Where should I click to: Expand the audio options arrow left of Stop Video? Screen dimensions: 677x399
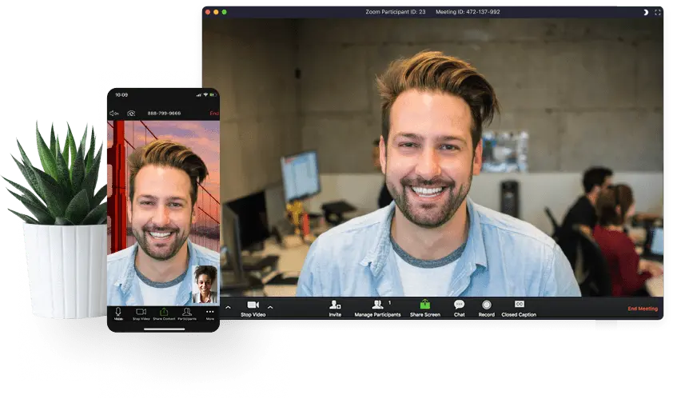point(228,308)
